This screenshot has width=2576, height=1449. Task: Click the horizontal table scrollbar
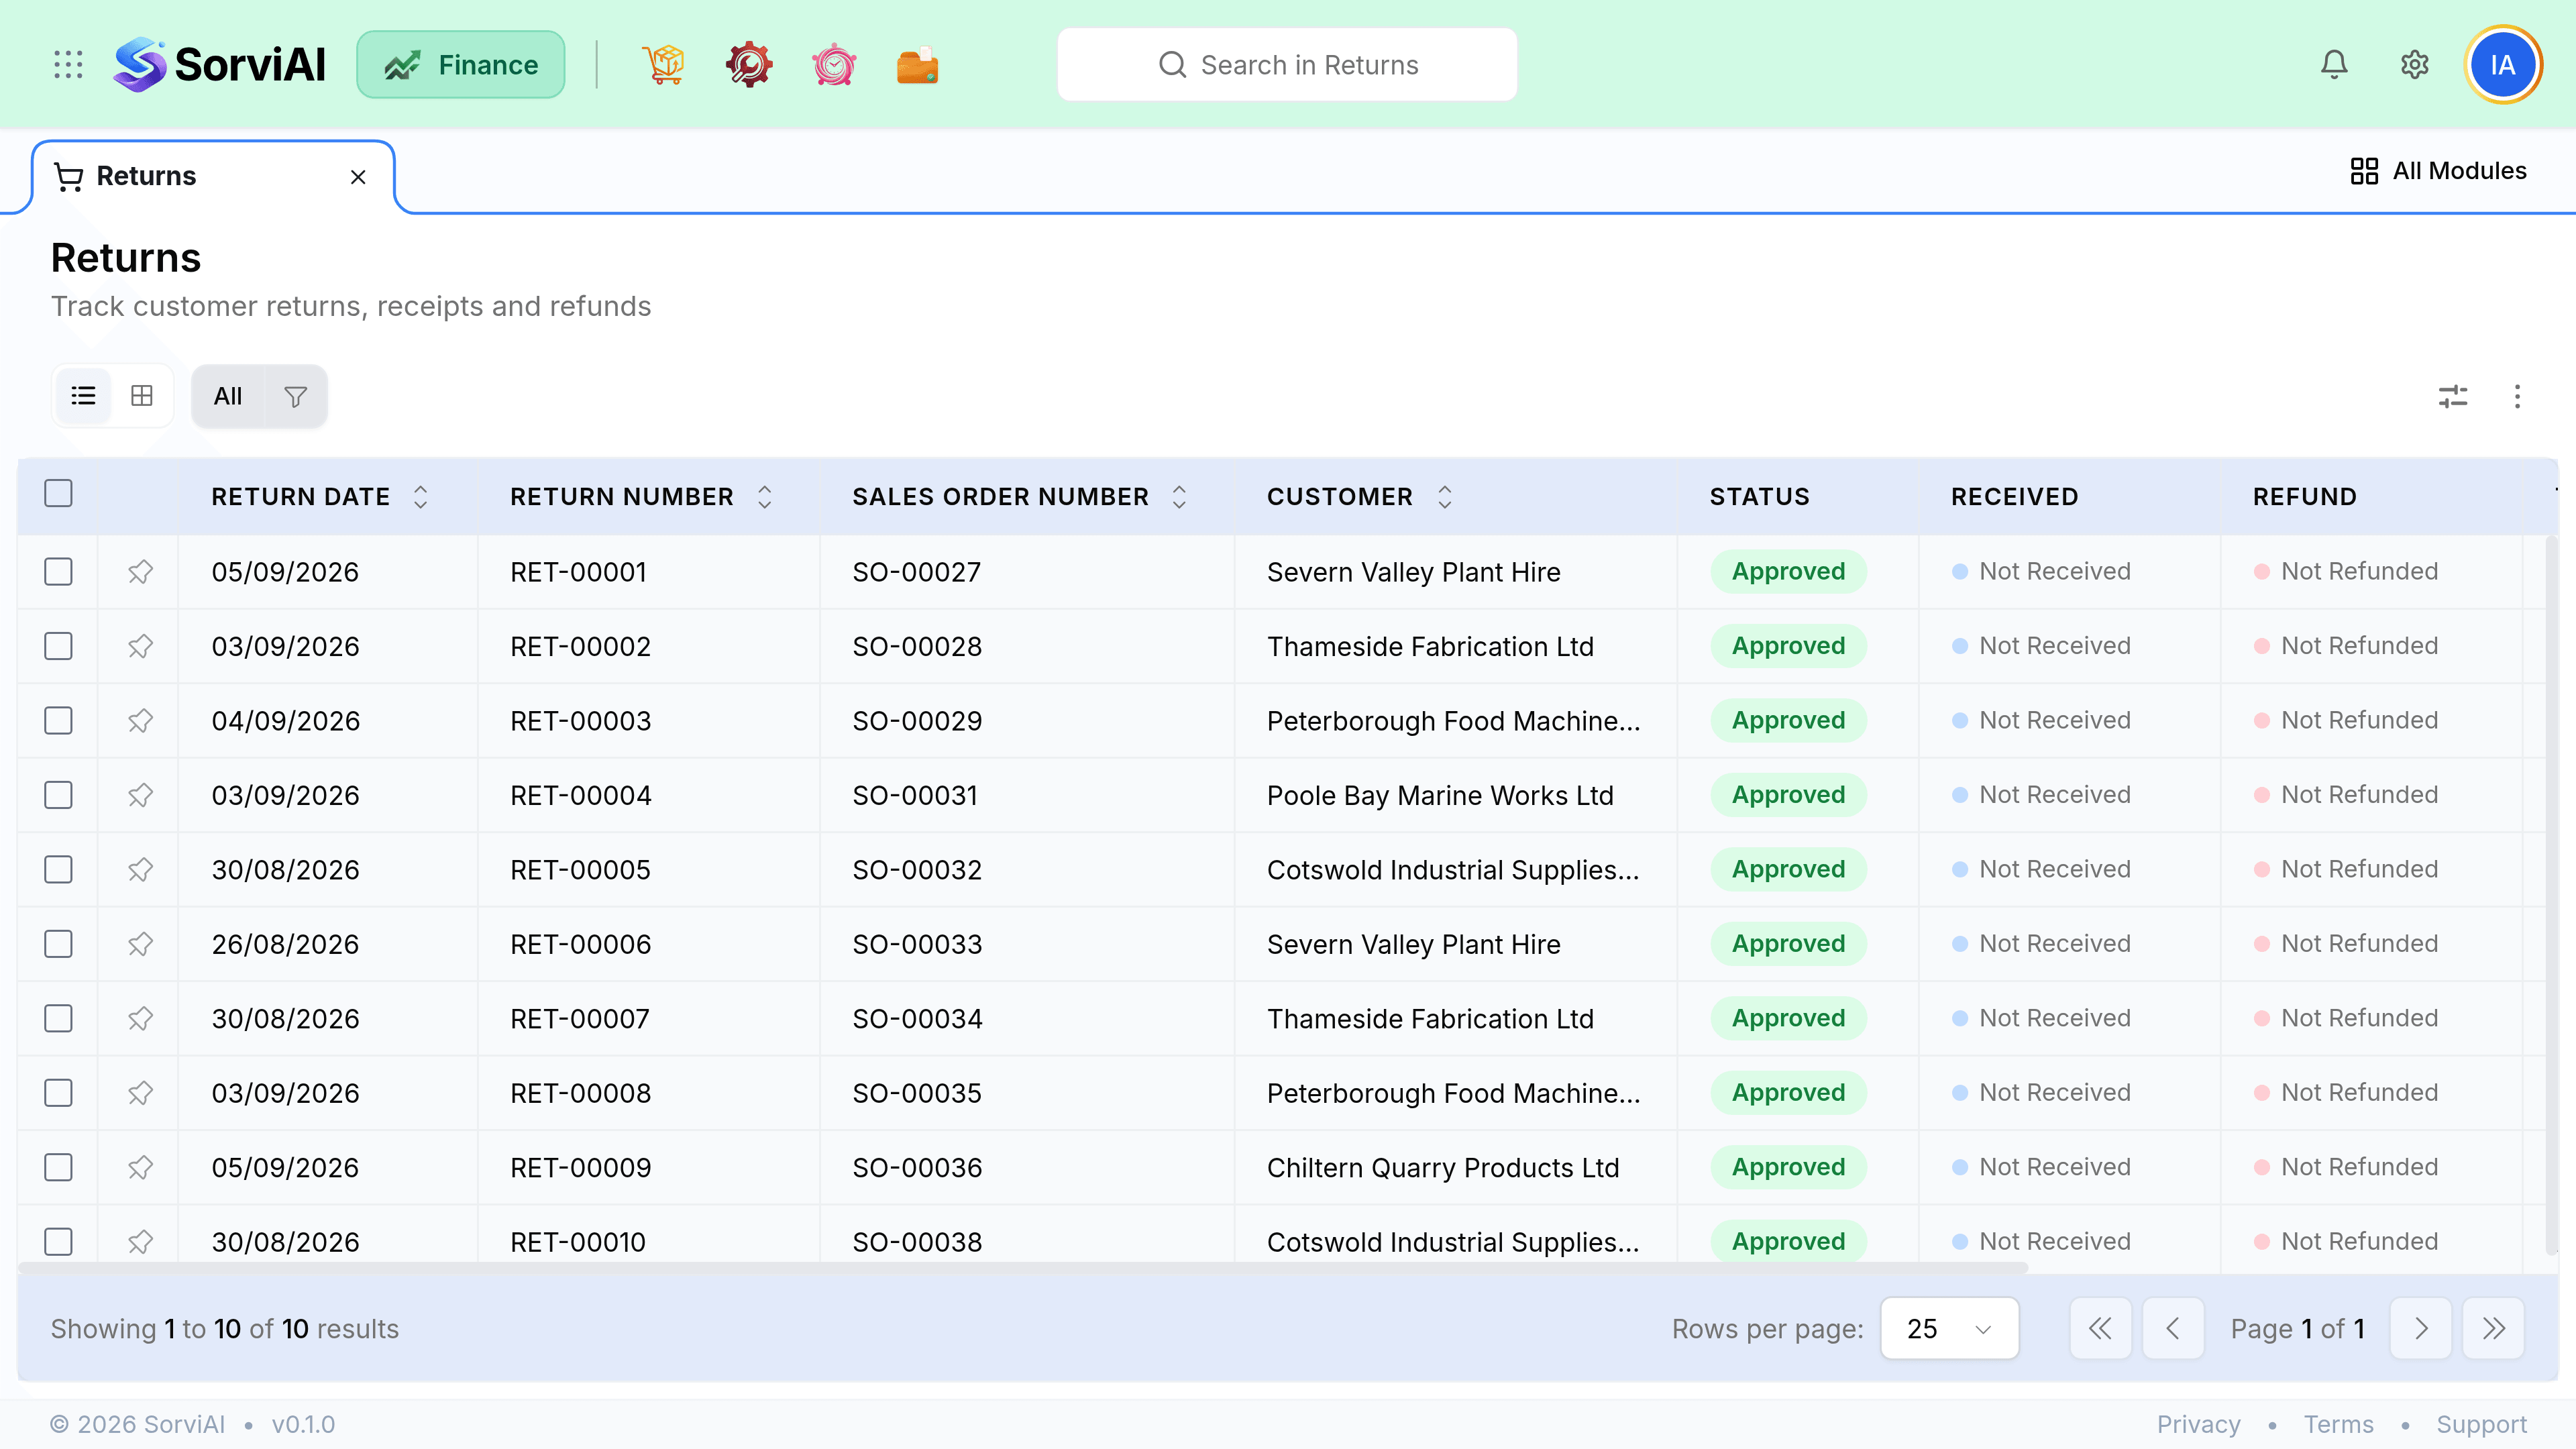pyautogui.click(x=1023, y=1268)
